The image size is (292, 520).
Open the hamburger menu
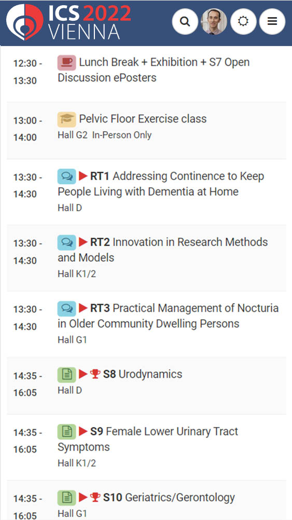(272, 22)
